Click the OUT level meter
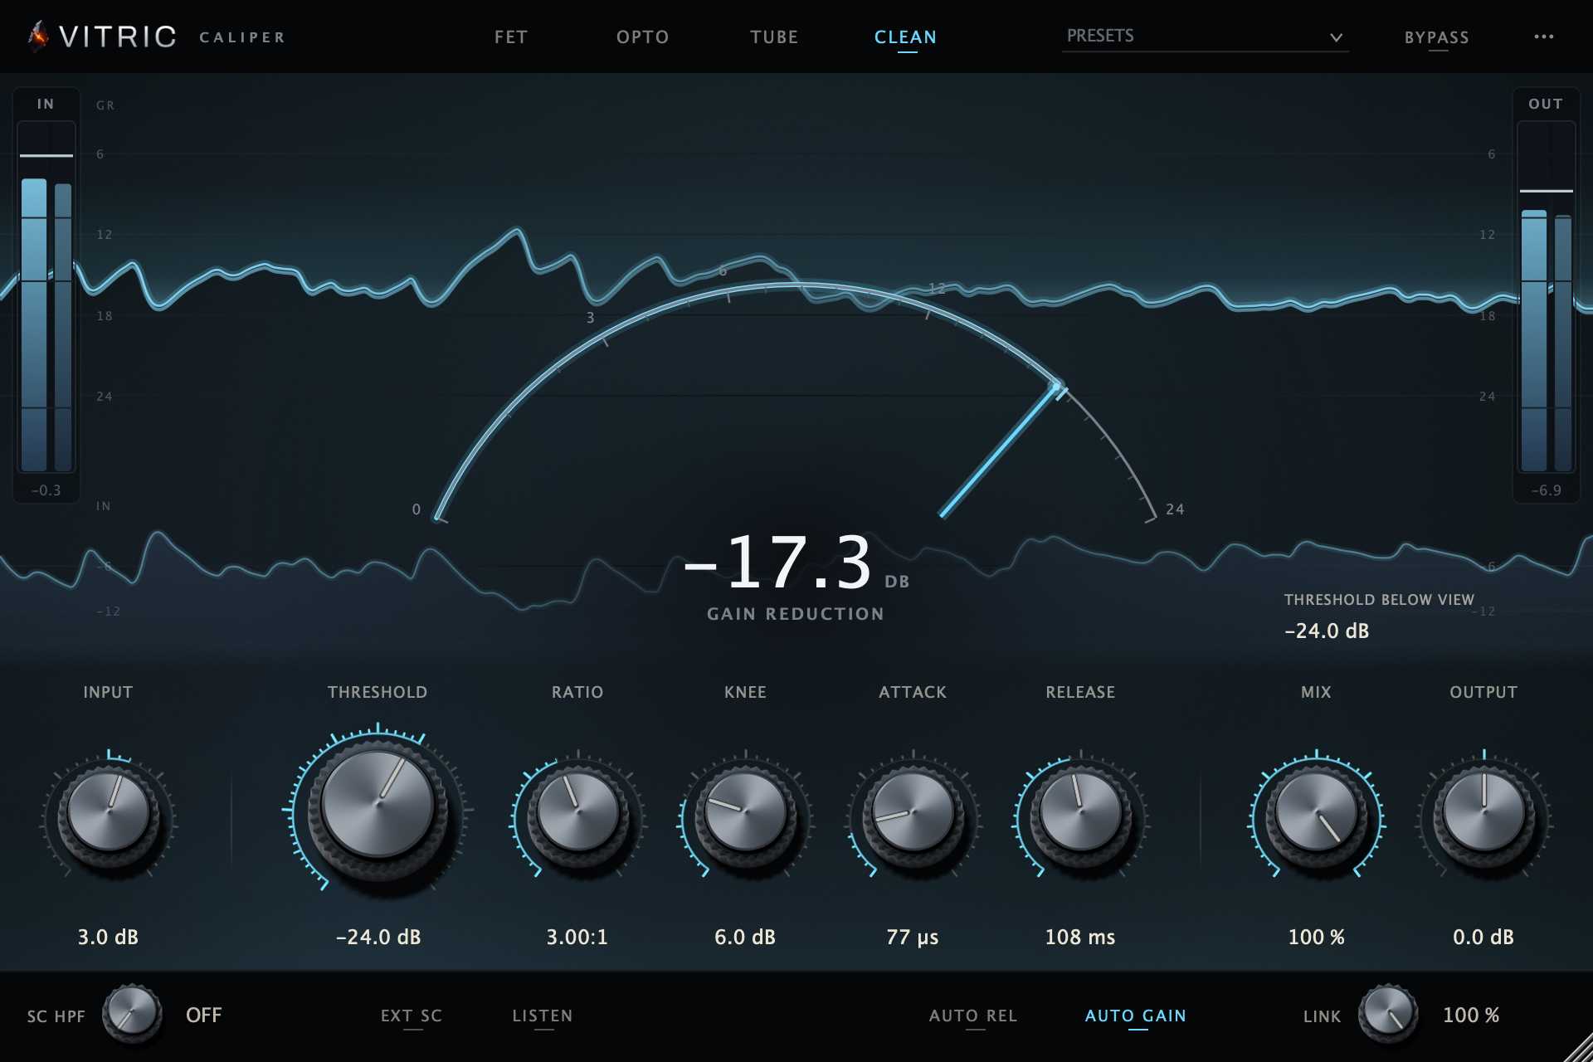The height and width of the screenshot is (1062, 1593). pos(1547,297)
